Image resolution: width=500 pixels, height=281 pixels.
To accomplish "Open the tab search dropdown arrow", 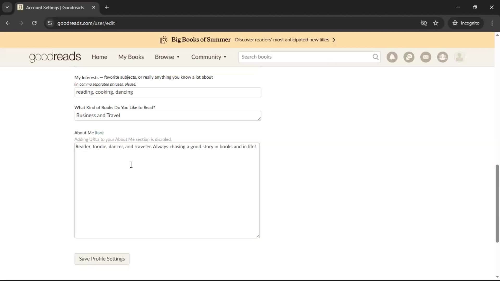I will pyautogui.click(x=7, y=7).
